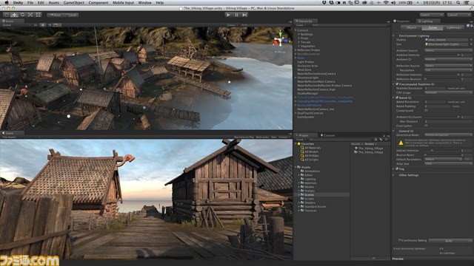This screenshot has width=474, height=266.
Task: Toggle the Fog checkbox
Action: (397, 169)
